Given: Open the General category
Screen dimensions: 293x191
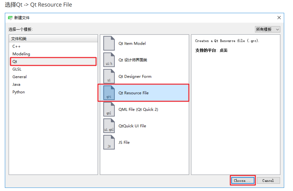Looking at the screenshot, I should coord(20,77).
